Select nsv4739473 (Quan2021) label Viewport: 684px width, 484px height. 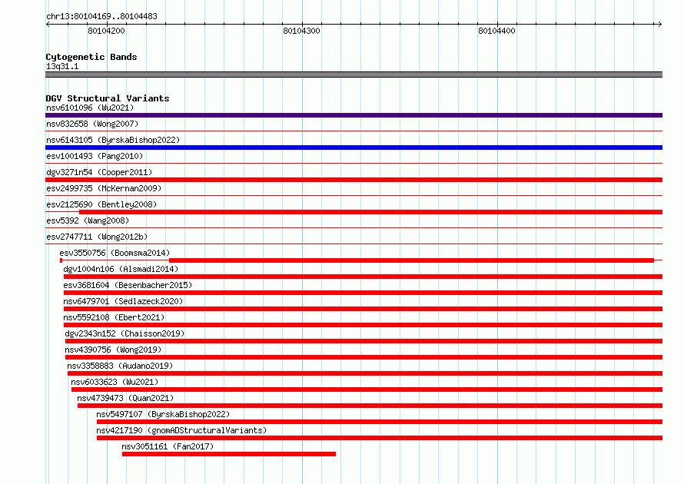(125, 398)
